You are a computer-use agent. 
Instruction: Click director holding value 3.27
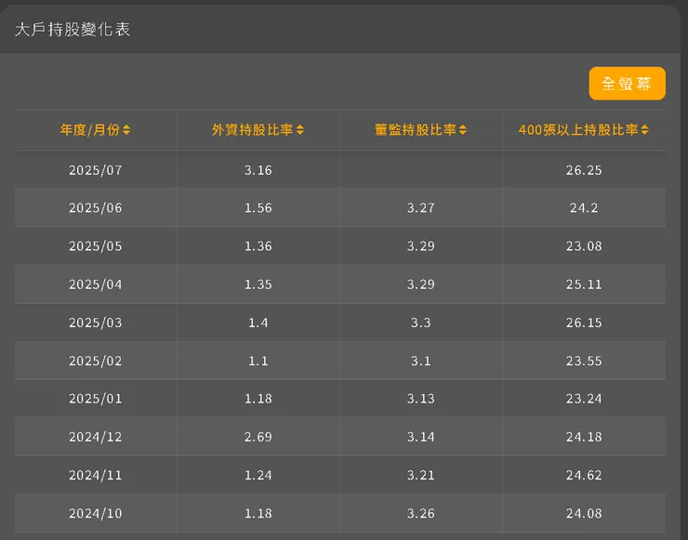(421, 208)
